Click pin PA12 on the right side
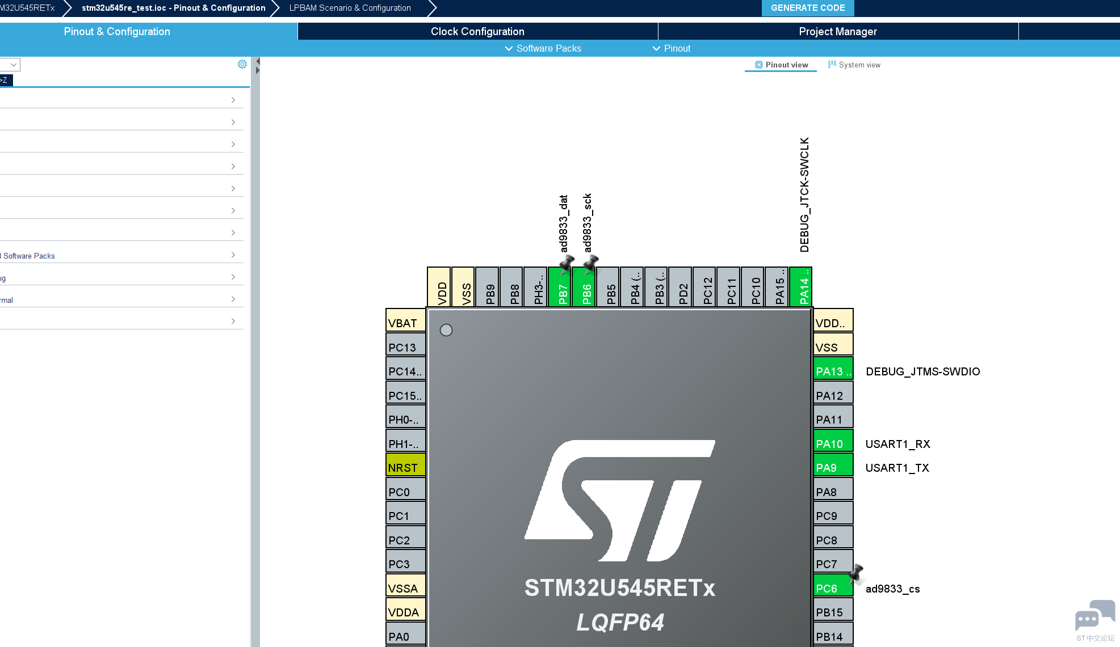 833,392
